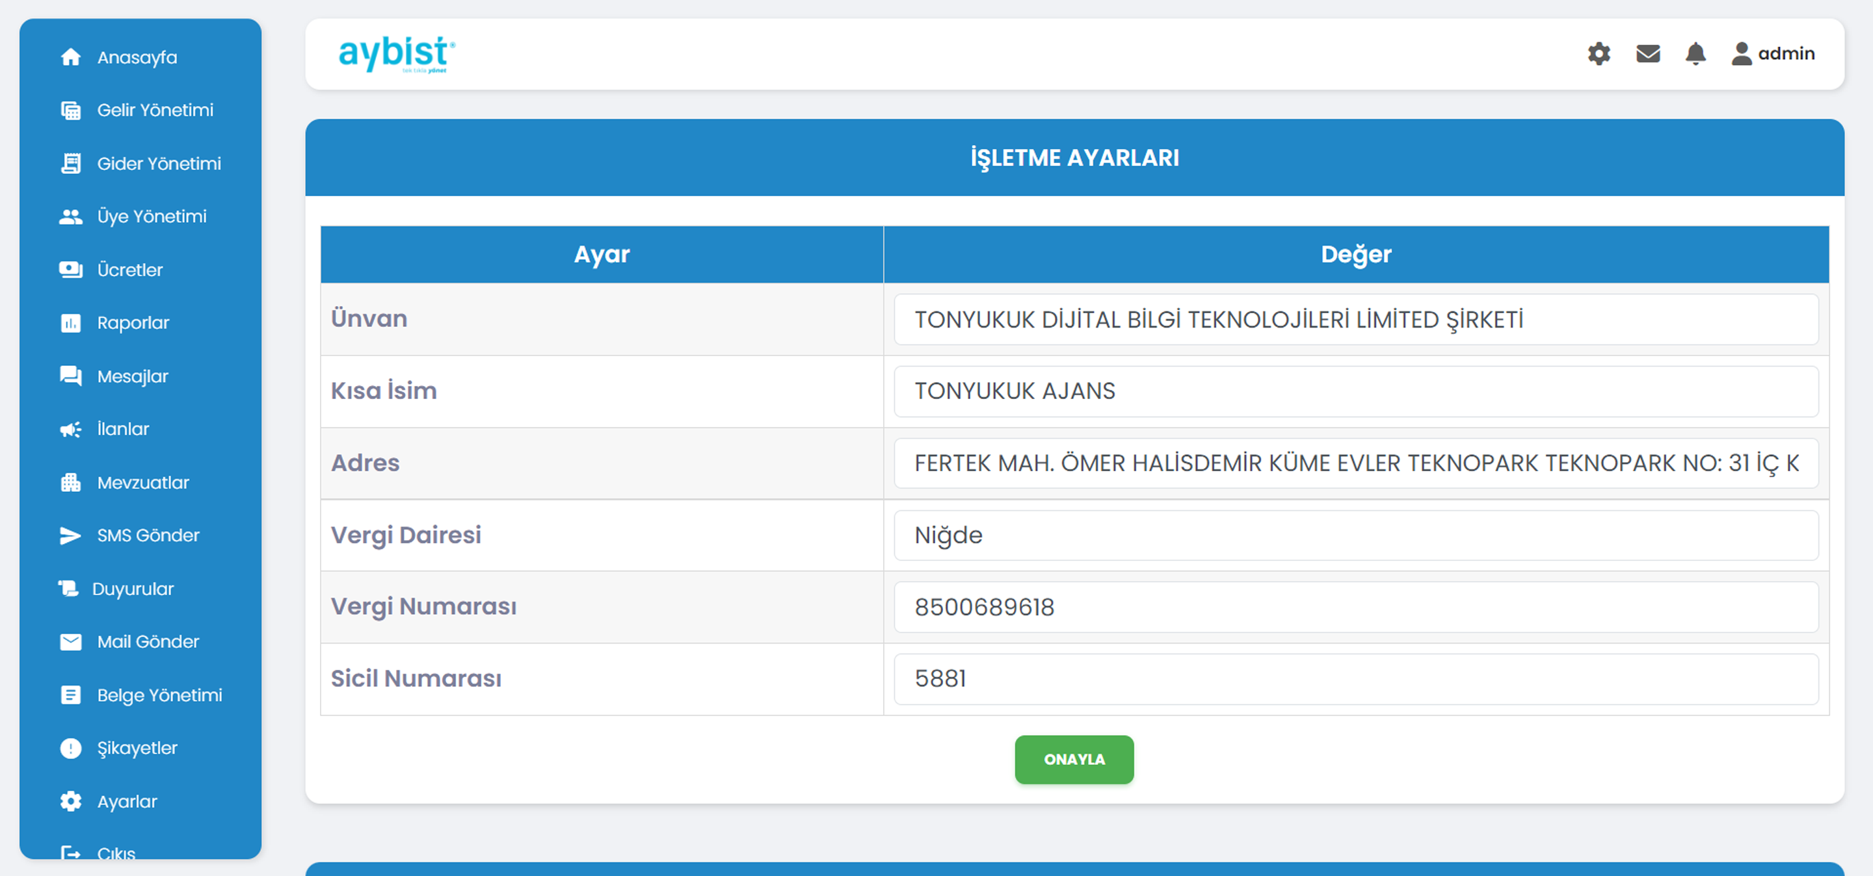The width and height of the screenshot is (1873, 876).
Task: Click the İŞLETME AYARLARI panel title
Action: (x=1074, y=158)
